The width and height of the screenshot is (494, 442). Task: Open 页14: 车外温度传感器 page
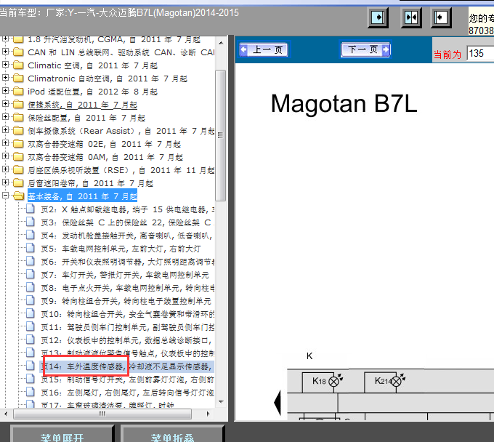click(x=128, y=366)
